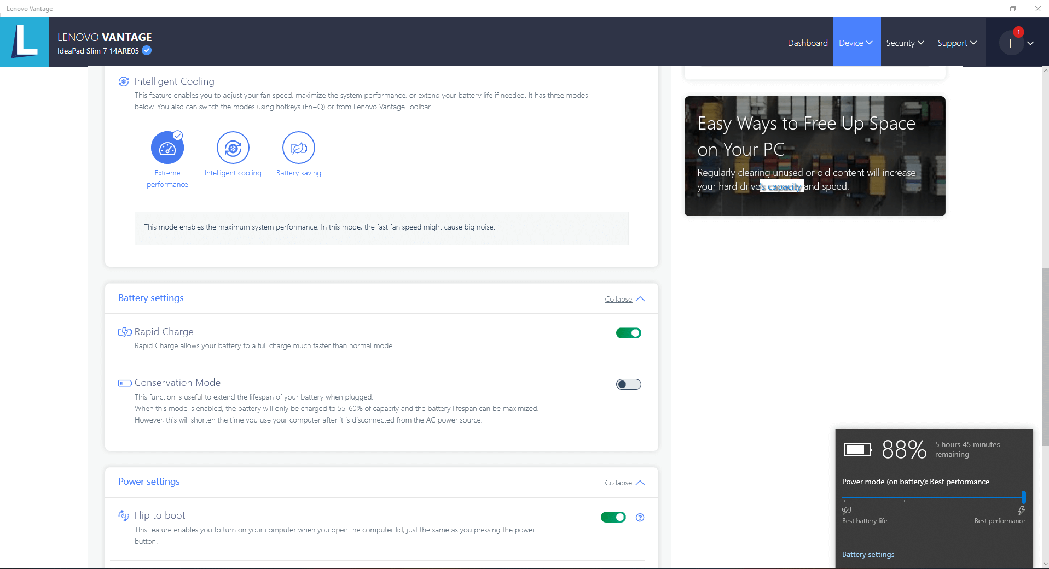The image size is (1049, 569).
Task: Collapse the Power settings section
Action: [624, 483]
